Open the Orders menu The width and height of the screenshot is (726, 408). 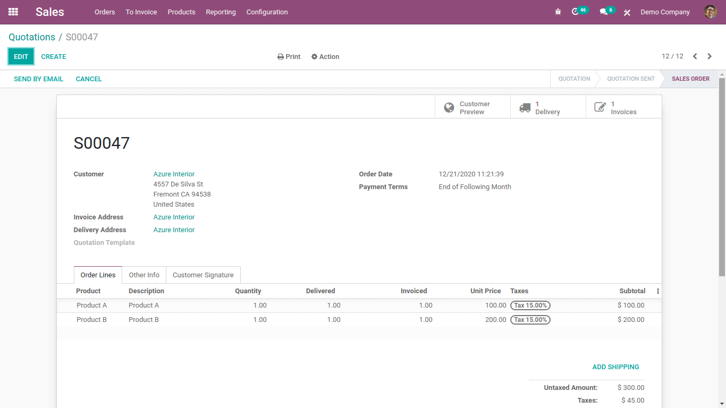[x=105, y=12]
